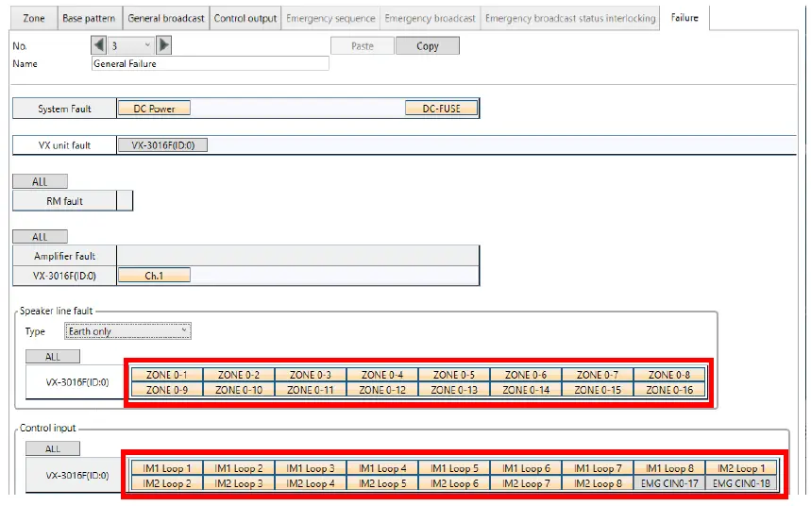Viewport: 811px width, 506px height.
Task: Select ZONE 0-9 button
Action: [166, 390]
